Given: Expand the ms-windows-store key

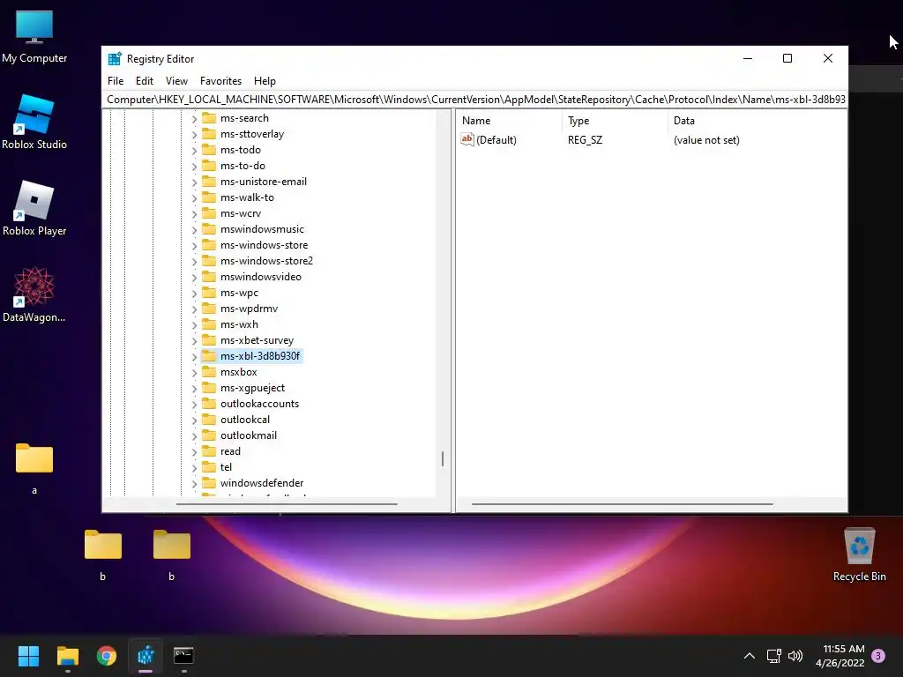Looking at the screenshot, I should click(194, 246).
